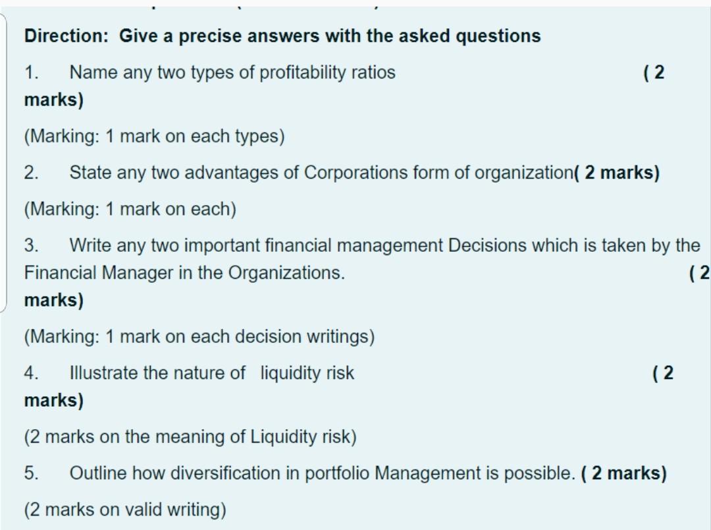Click the bold 'marks)' below question 1
Screen dimensions: 711x530
pos(54,100)
